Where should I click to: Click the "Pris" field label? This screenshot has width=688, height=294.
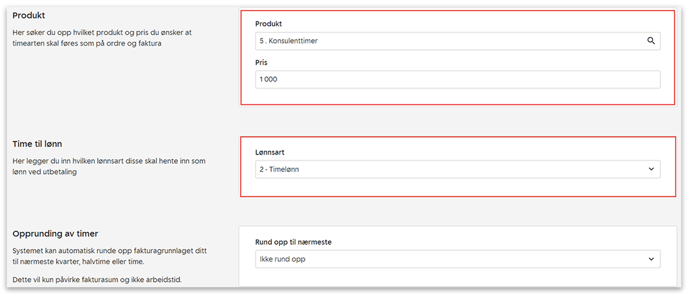tap(262, 62)
